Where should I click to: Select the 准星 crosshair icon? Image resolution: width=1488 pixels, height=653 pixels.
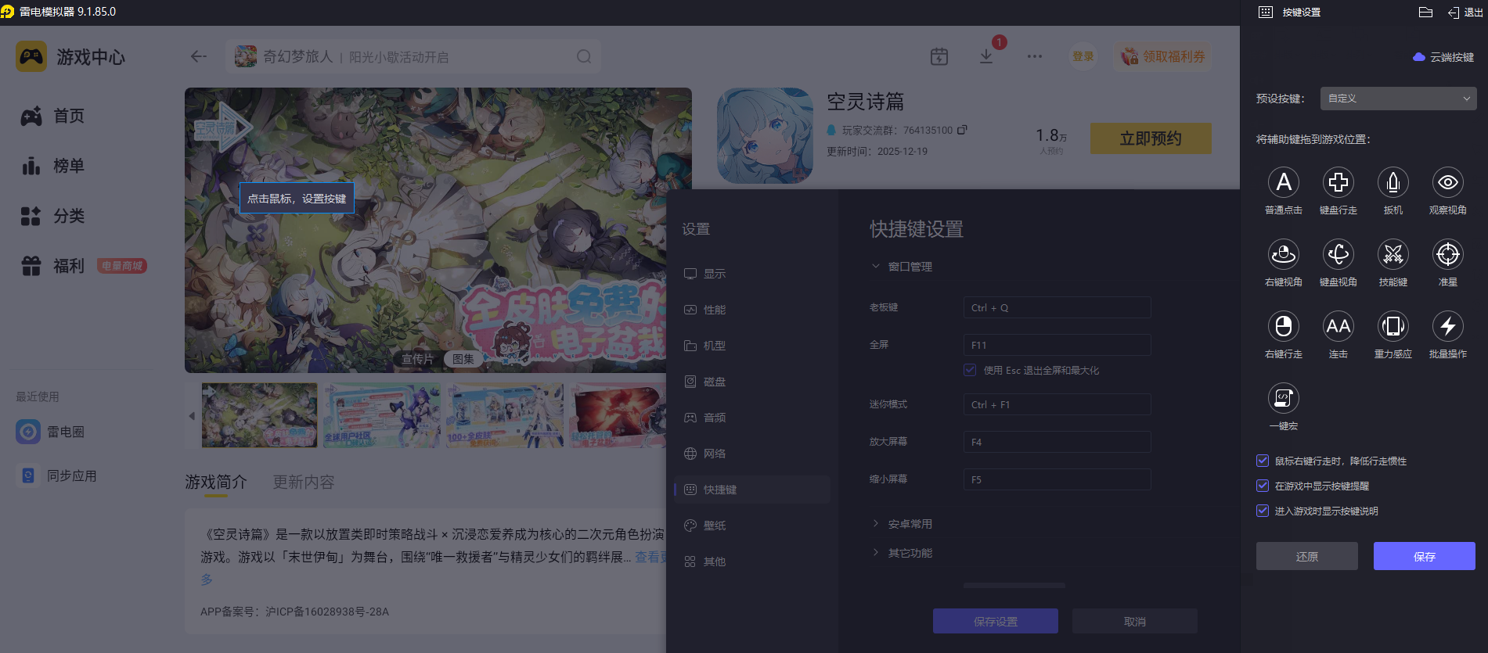[x=1448, y=254]
